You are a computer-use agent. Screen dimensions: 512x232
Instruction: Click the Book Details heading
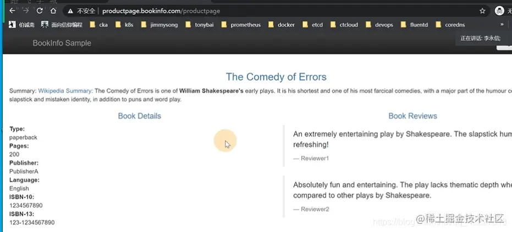click(x=140, y=116)
